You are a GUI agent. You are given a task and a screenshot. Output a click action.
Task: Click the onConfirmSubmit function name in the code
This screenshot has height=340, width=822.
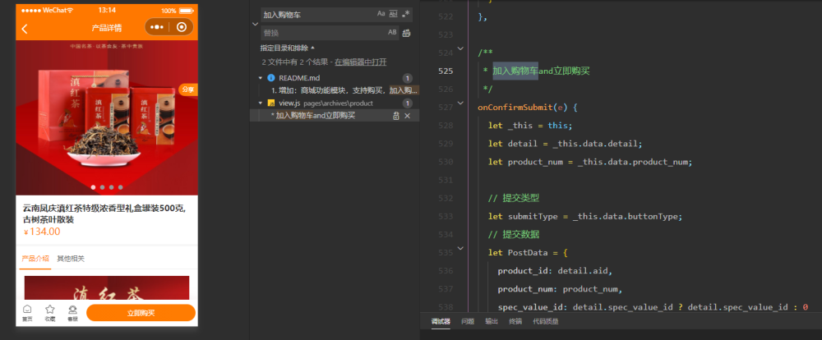tap(515, 108)
